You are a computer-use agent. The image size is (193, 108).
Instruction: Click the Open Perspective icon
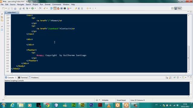coord(172,8)
